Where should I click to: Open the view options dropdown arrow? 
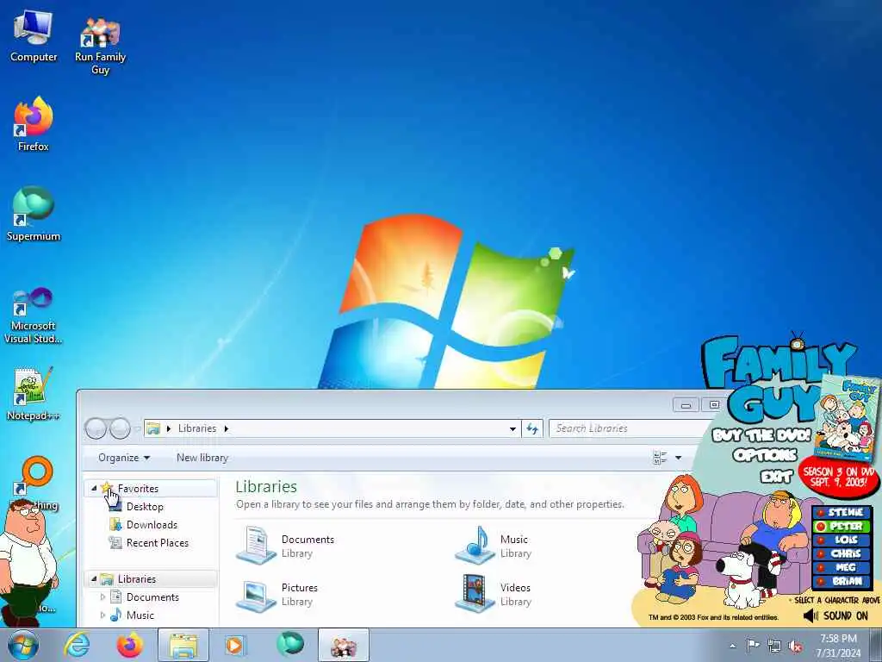pos(679,458)
